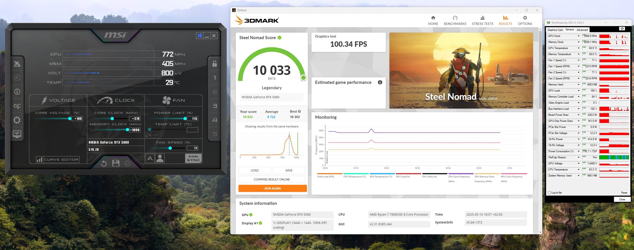The width and height of the screenshot is (634, 250).
Task: Go to 3DMark Home
Action: point(433,20)
